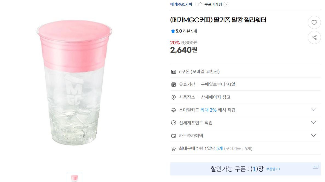
Task: Click the calendar icon next to 유효기간
Action: click(174, 84)
